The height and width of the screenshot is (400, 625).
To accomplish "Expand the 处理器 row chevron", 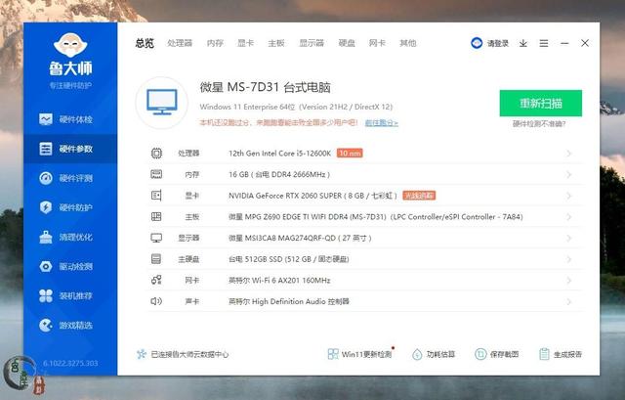I will (568, 154).
